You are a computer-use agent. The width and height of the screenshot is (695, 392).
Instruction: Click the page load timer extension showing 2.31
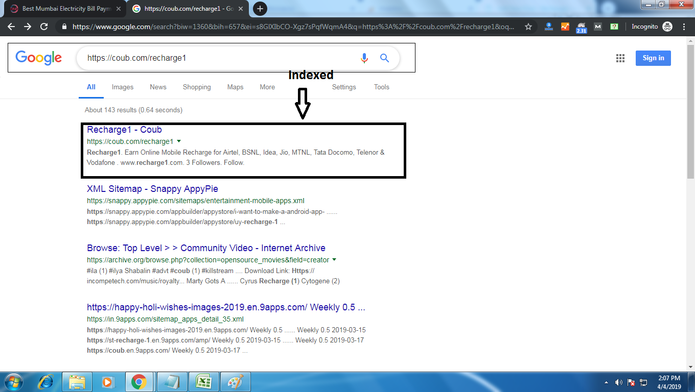pyautogui.click(x=581, y=28)
